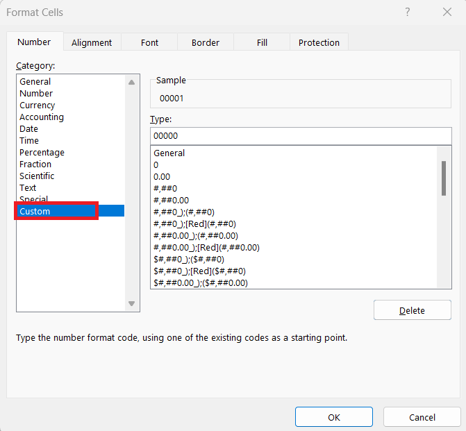Screen dimensions: 466x431
Task: Select format code #,##0_);(#,##0)
Action: [x=294, y=212]
